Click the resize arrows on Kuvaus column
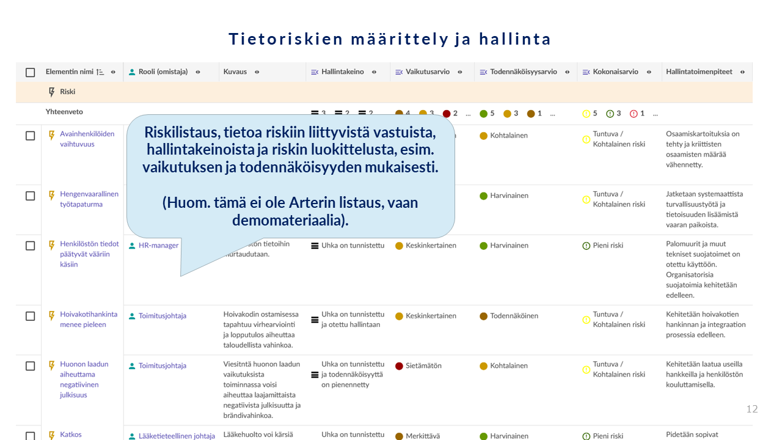Screen dimensions: 782x440 257,72
